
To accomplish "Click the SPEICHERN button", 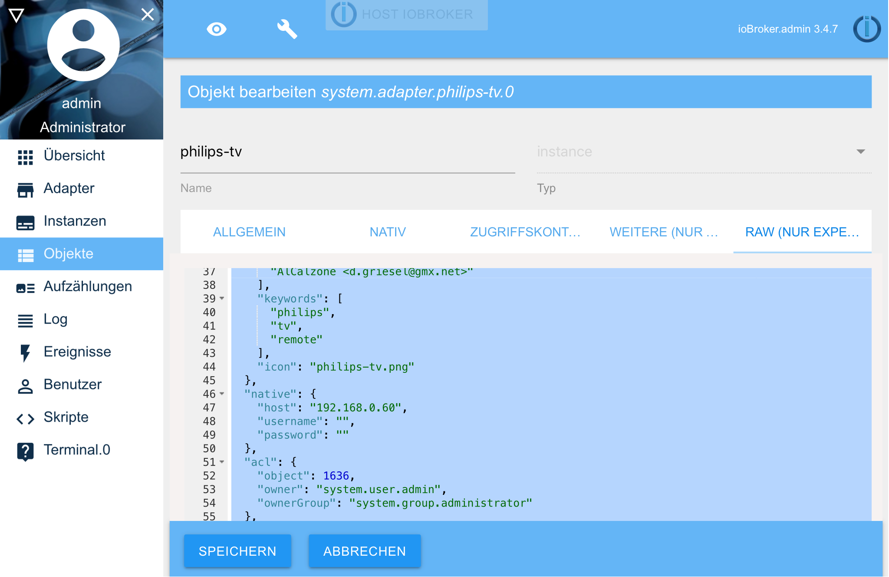I will click(x=237, y=551).
